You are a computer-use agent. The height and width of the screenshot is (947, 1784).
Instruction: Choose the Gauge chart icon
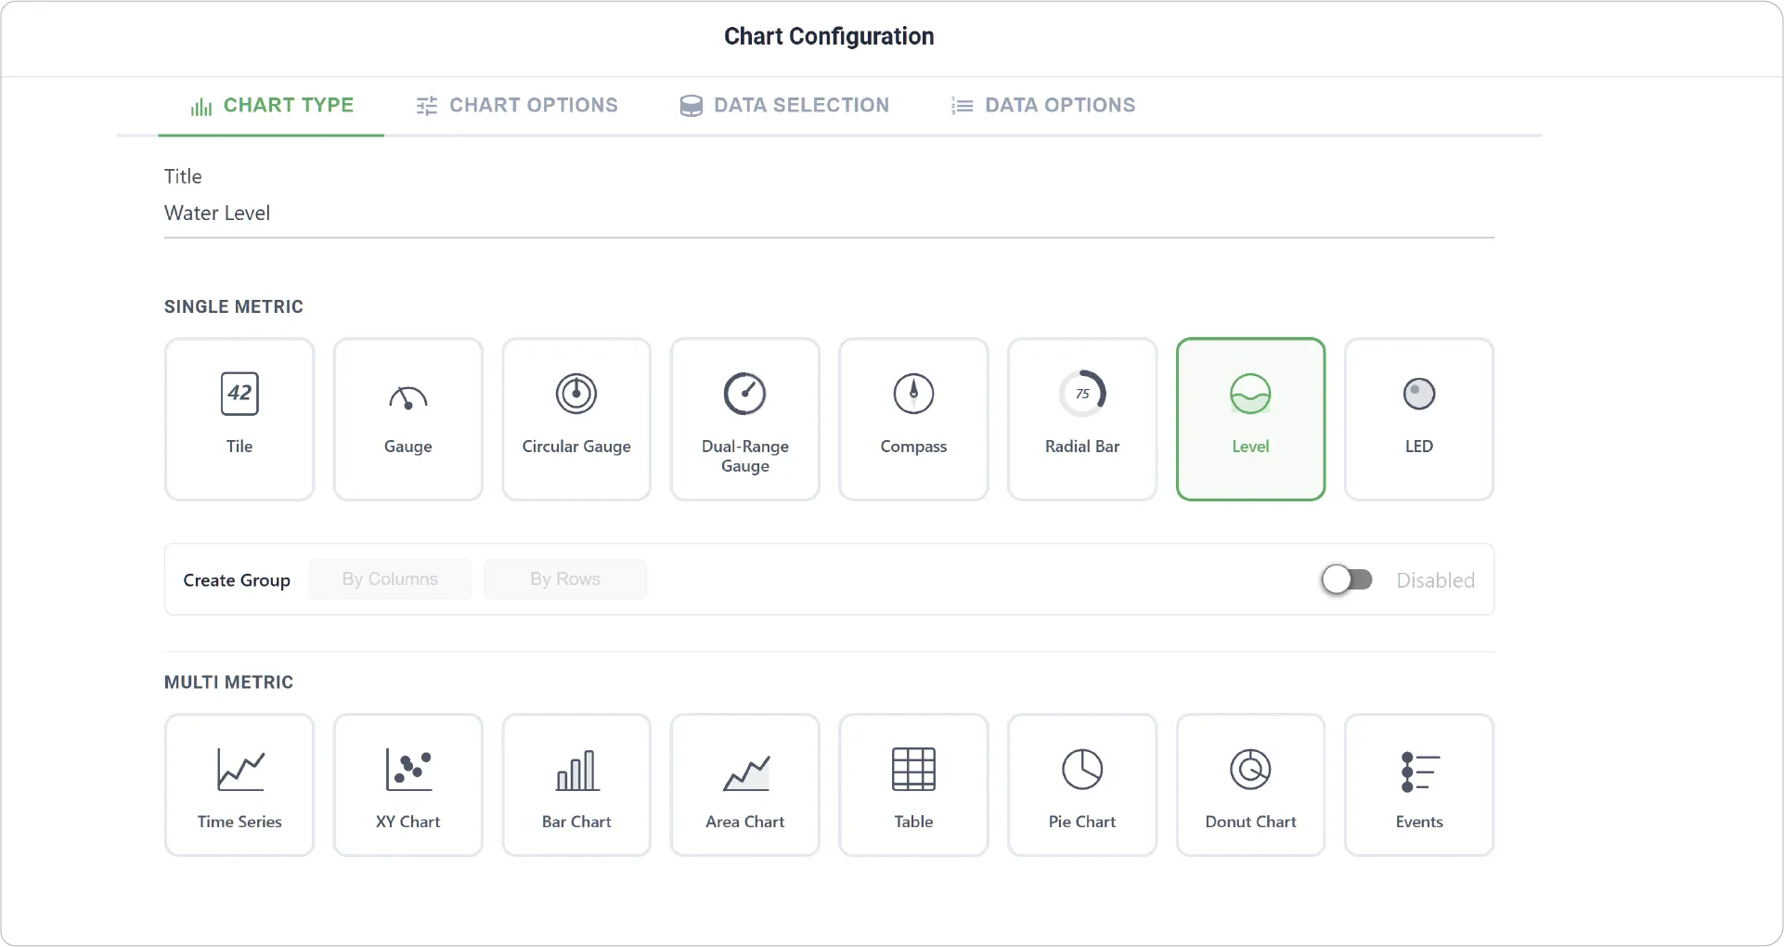[408, 419]
